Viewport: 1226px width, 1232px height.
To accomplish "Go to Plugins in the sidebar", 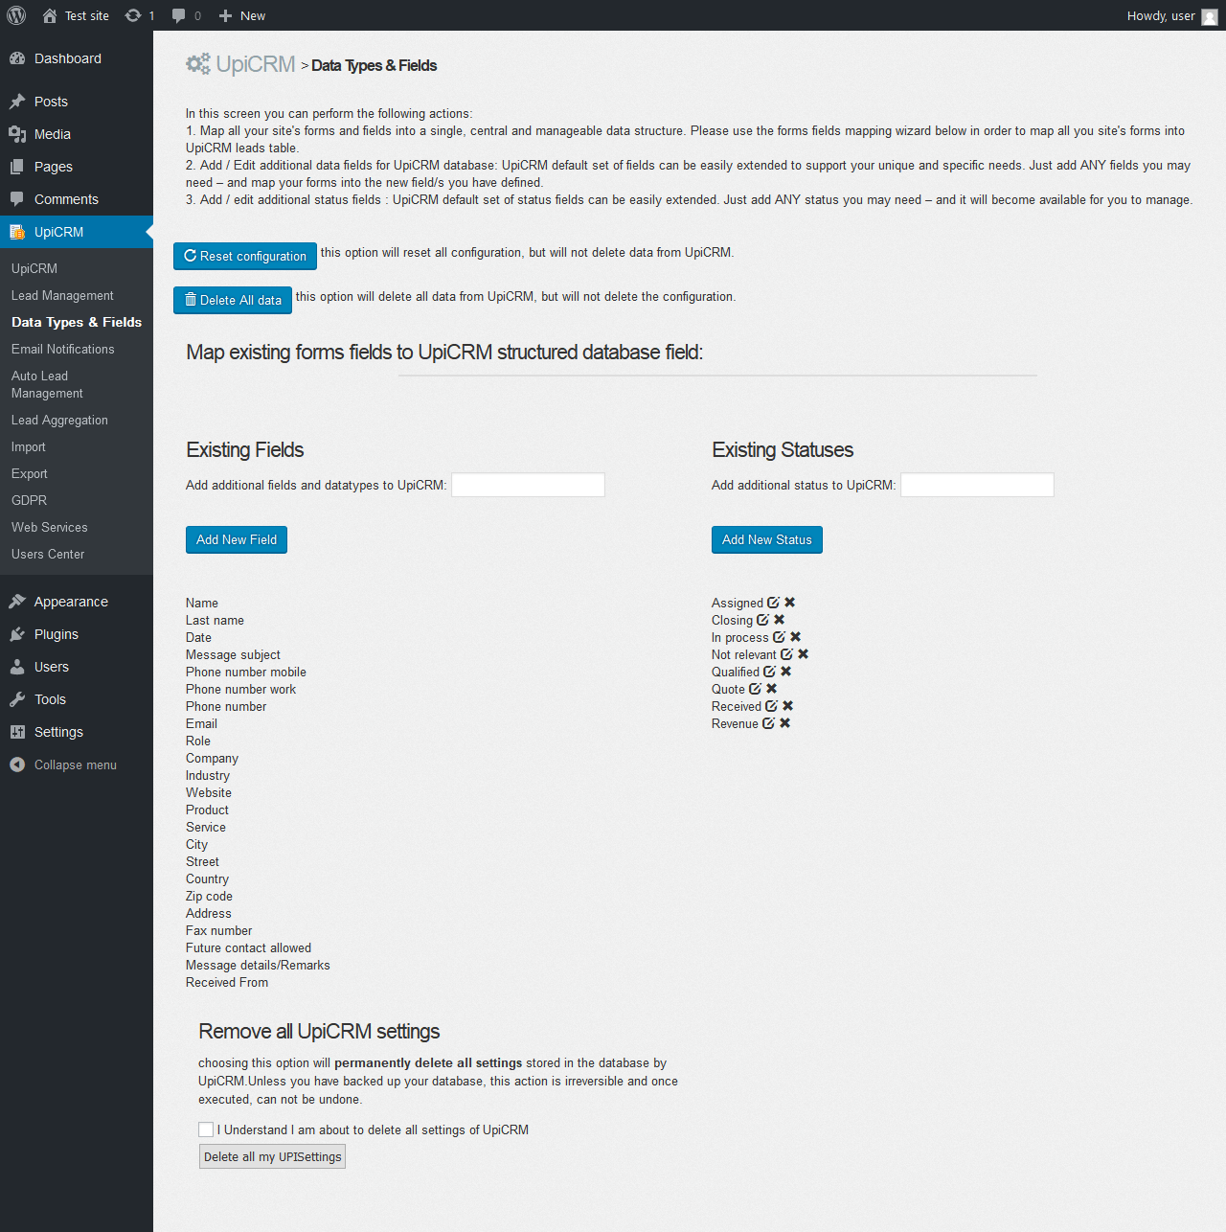I will point(77,634).
